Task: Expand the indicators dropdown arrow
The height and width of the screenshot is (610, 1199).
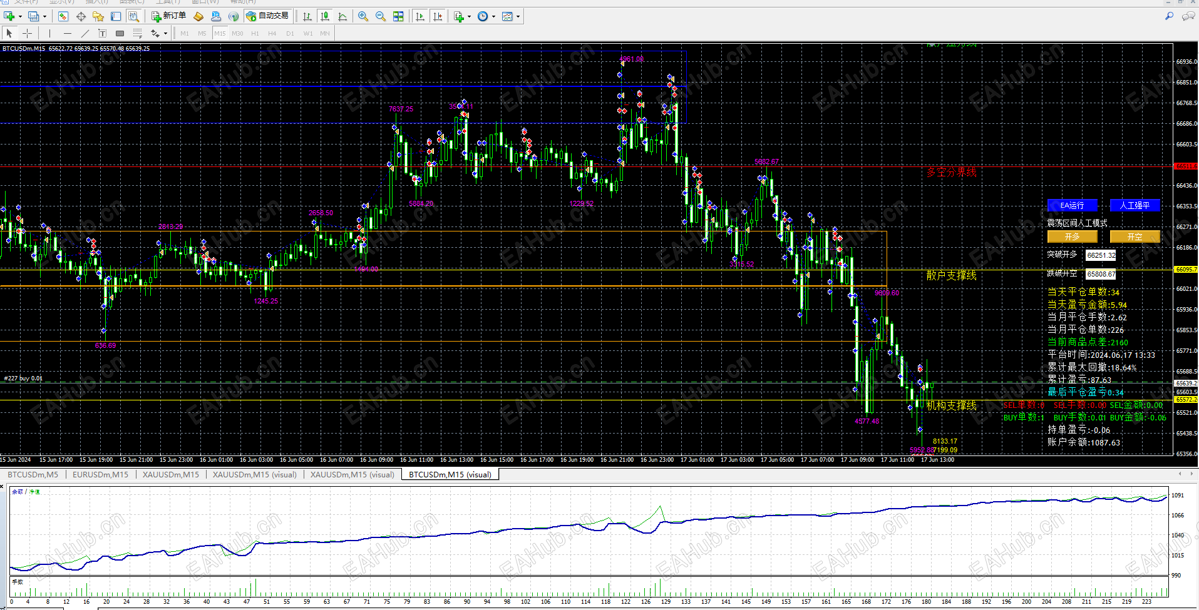Action: 470,17
